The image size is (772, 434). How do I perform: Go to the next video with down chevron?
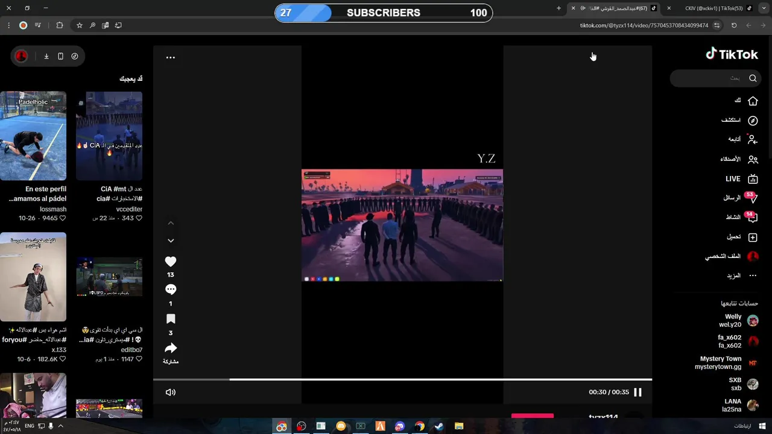(x=171, y=241)
